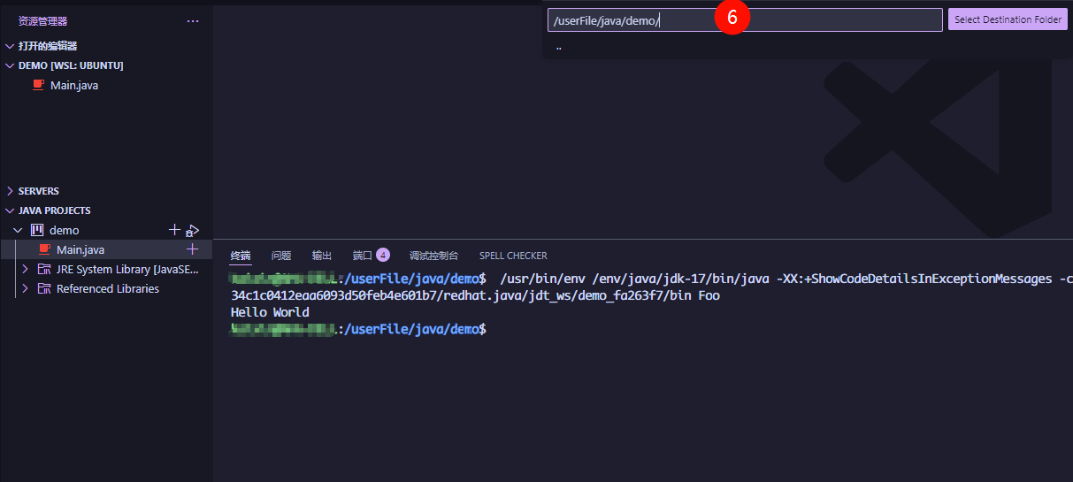Click the 资源管理器 panel title
The height and width of the screenshot is (482, 1073).
[42, 21]
